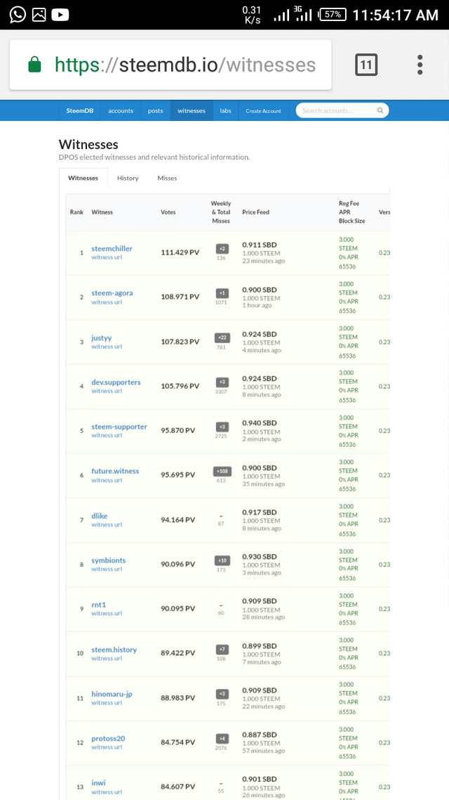
Task: Click the Votes column header
Action: click(168, 212)
